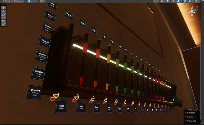Select the combined Transform tool

coord(3,25)
